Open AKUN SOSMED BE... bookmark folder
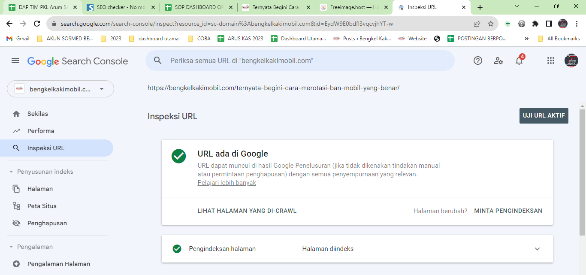This screenshot has height=275, width=586. tap(65, 39)
